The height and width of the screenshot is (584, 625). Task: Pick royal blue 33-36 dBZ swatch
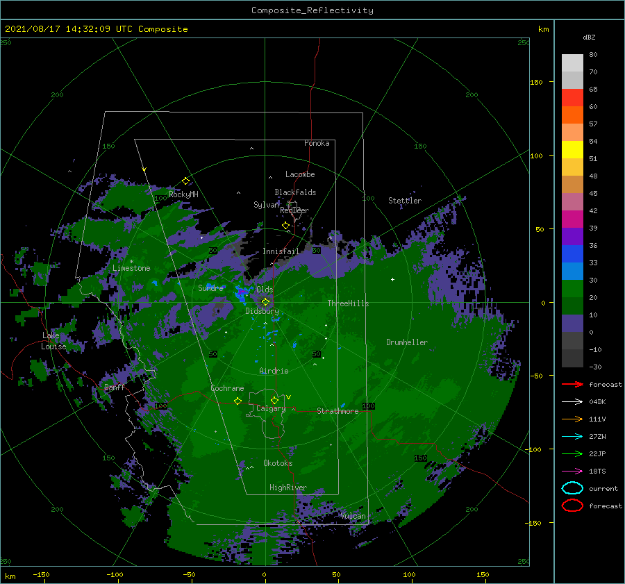pyautogui.click(x=572, y=253)
